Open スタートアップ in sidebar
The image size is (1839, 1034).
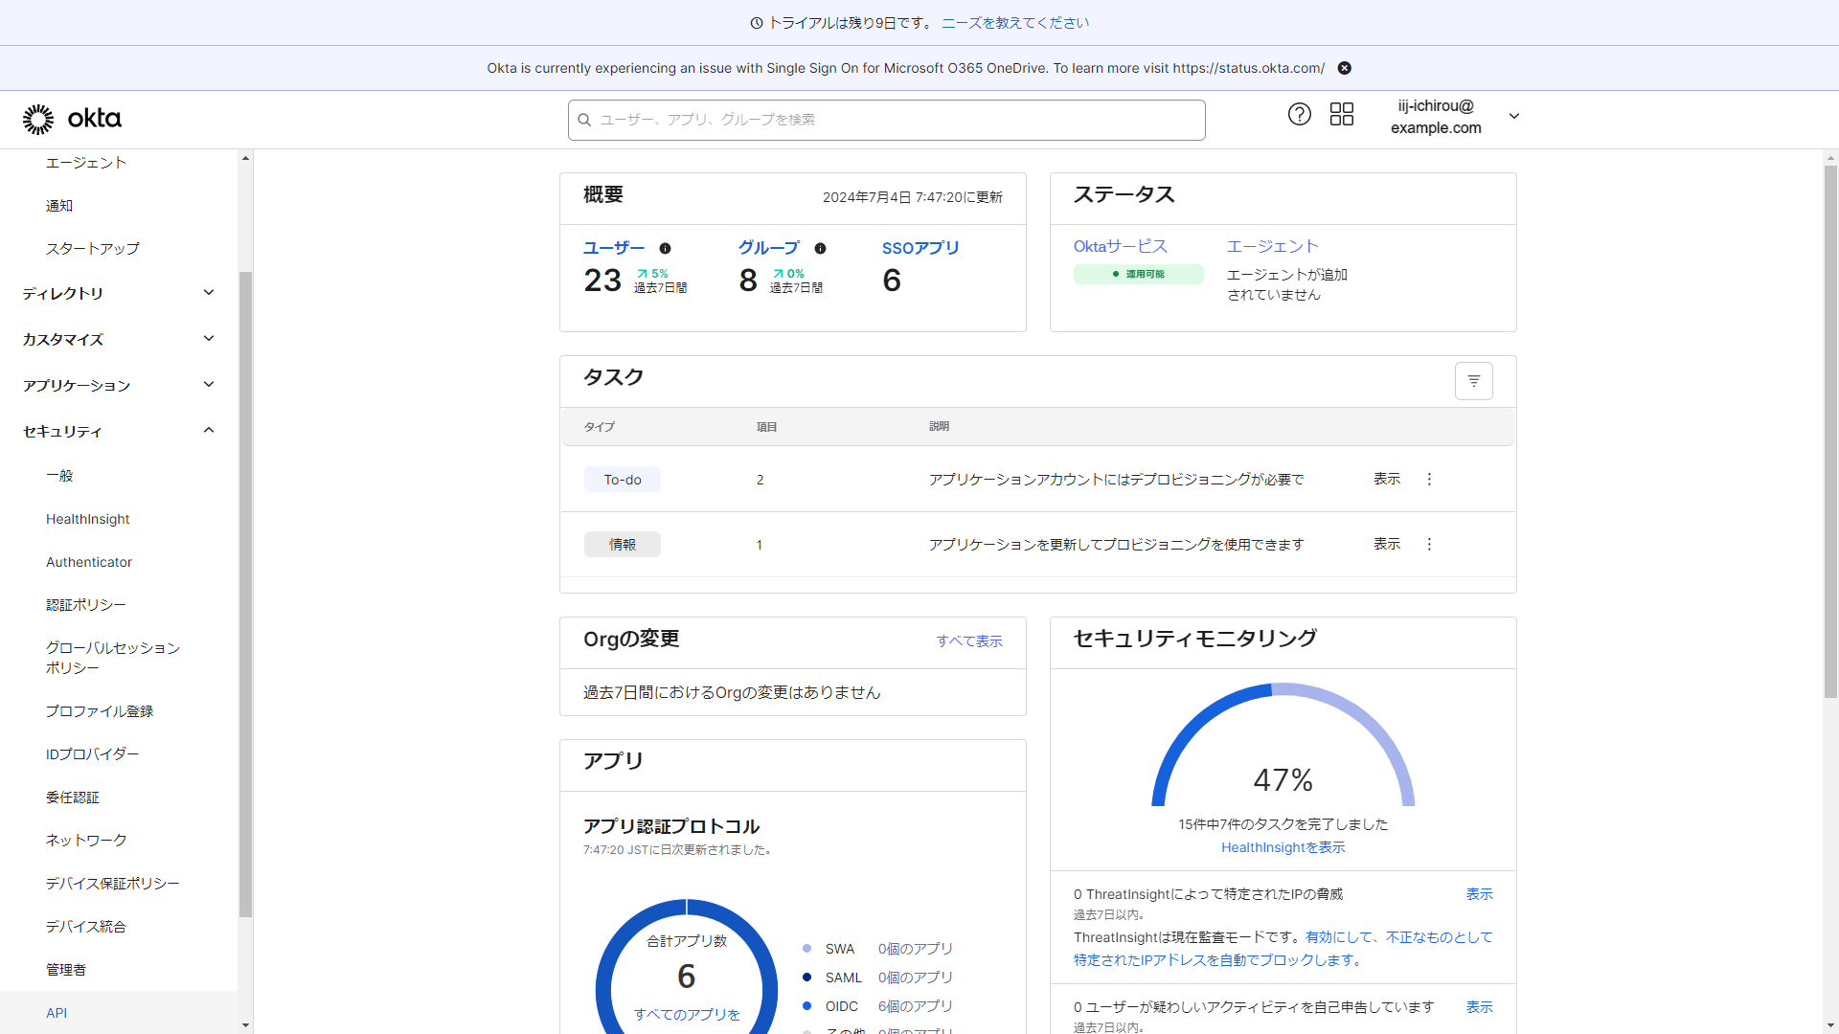[93, 249]
